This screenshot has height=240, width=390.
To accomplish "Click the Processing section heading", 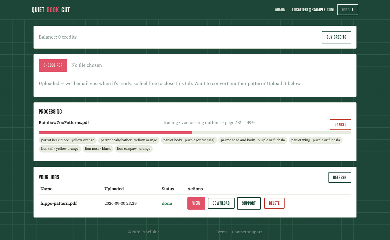I will click(x=50, y=112).
